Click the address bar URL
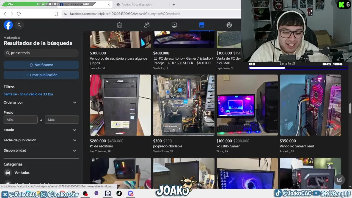352x198 pixels. [x=125, y=14]
